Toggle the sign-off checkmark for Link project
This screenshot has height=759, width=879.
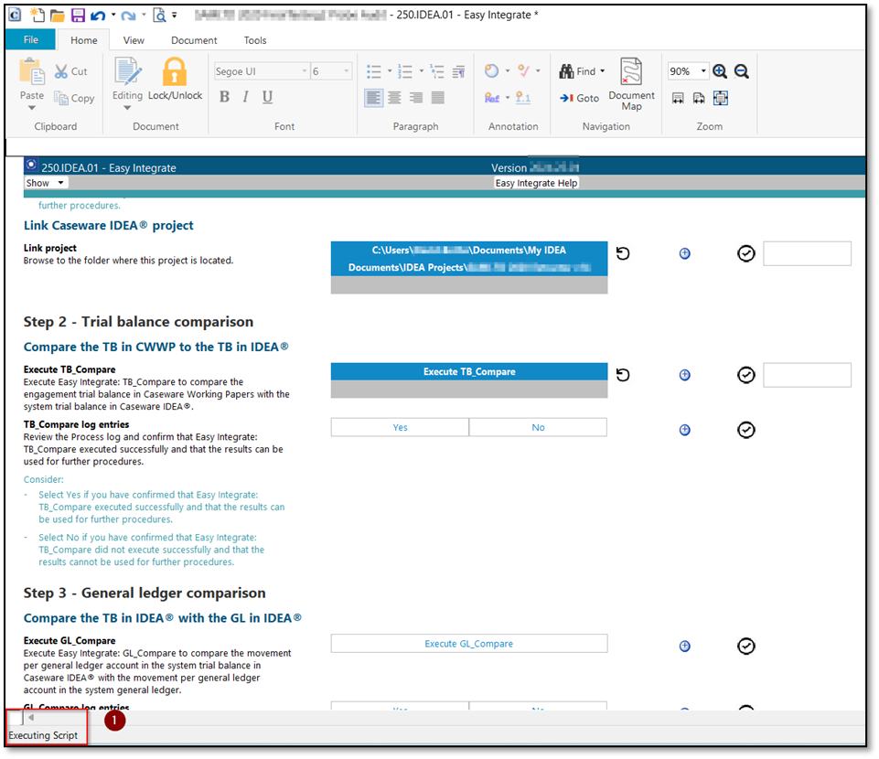pyautogui.click(x=745, y=253)
